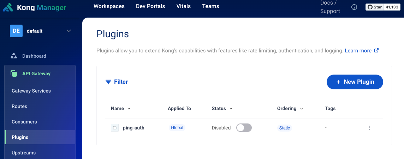Sort by Ordering column chevron

tap(302, 109)
